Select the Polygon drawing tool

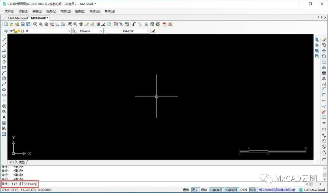point(4,56)
